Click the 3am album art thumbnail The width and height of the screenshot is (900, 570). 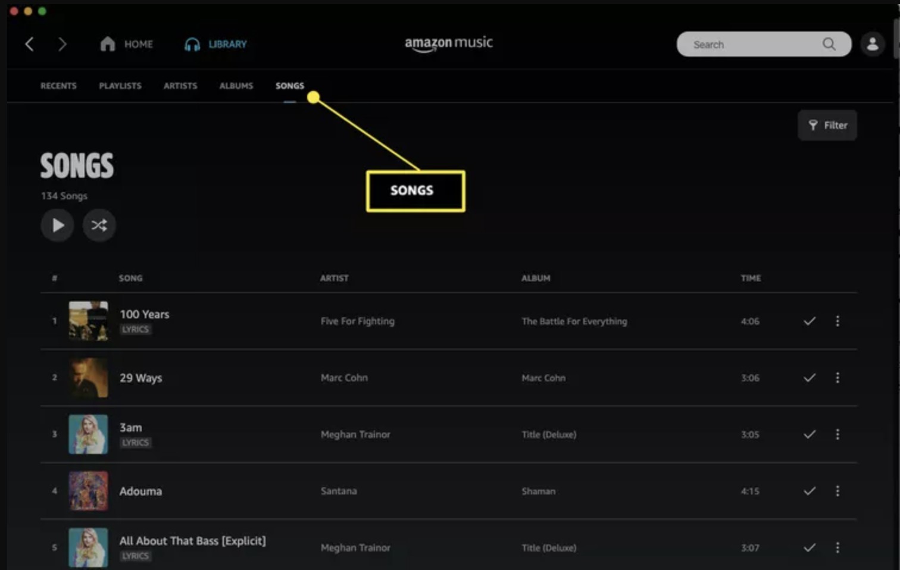[x=88, y=434]
